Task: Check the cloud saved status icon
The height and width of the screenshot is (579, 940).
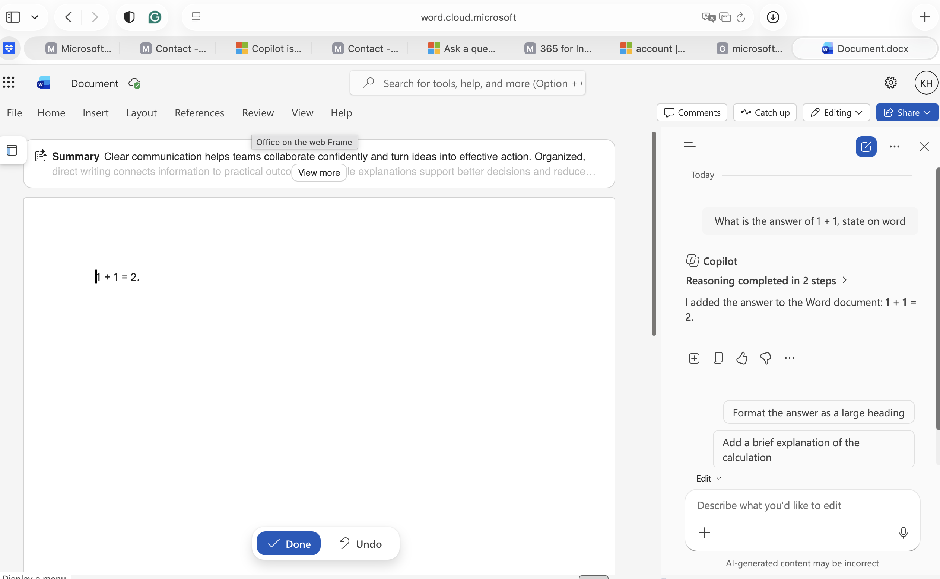Action: [x=134, y=83]
